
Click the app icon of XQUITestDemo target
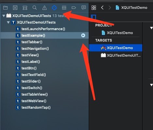(x=103, y=48)
